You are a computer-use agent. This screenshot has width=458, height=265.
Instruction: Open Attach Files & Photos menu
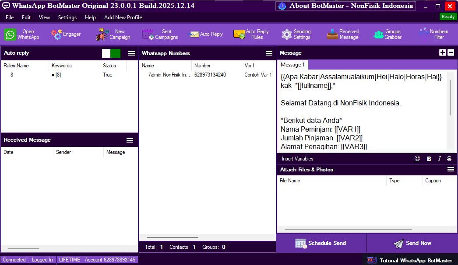pyautogui.click(x=451, y=170)
